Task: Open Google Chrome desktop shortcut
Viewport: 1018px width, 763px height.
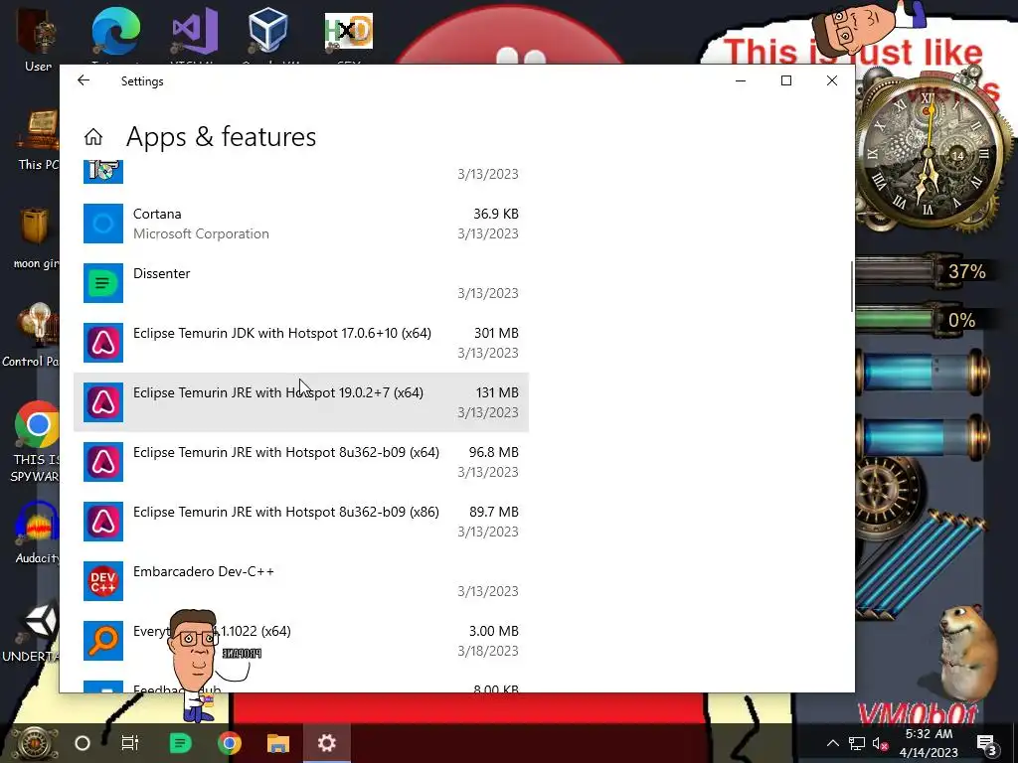Action: 37,424
